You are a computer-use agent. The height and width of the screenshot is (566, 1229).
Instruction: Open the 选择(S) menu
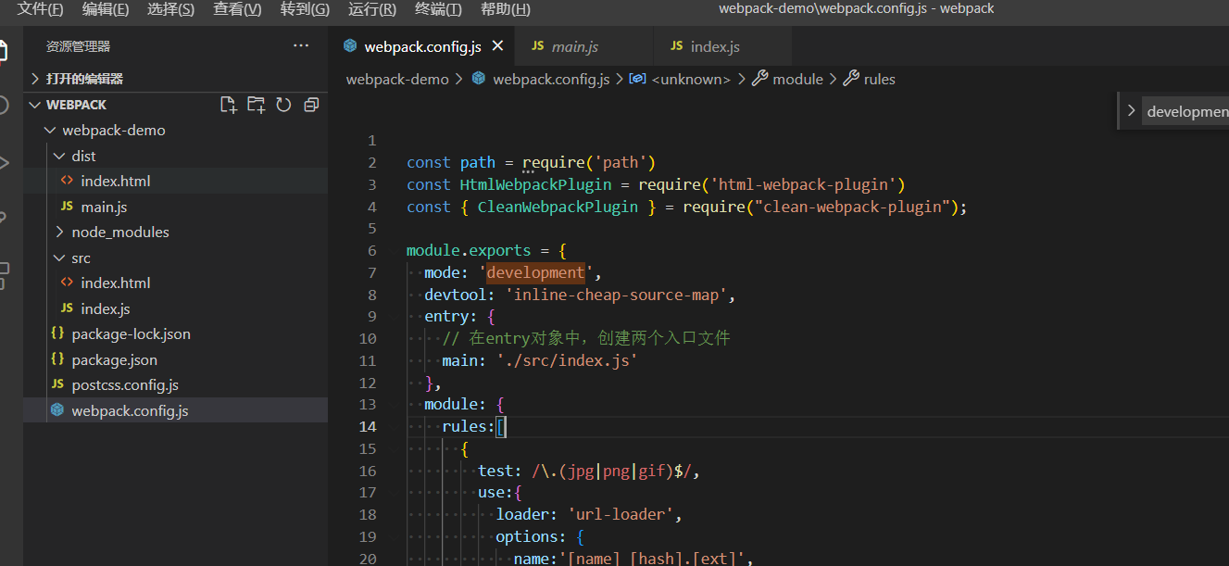click(x=170, y=9)
